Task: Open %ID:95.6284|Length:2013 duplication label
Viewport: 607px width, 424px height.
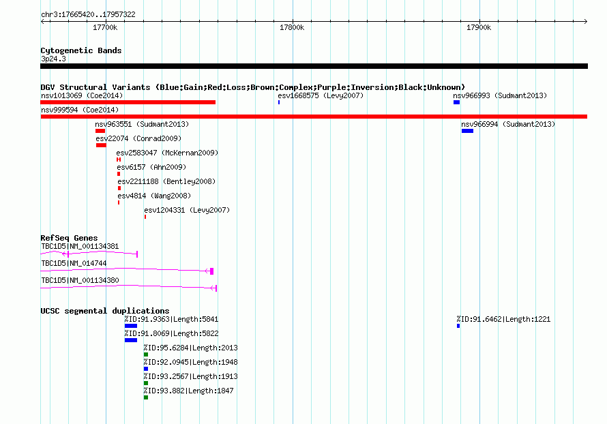Action: point(191,348)
